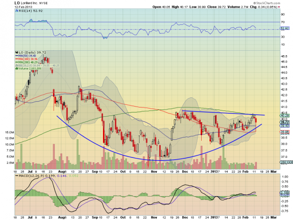Click the green volume bars icon in legend
Viewport: 293px width, 220px height.
tap(17, 68)
